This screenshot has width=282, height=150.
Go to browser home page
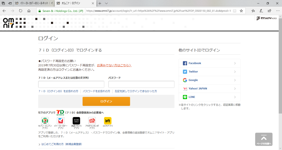(29, 11)
